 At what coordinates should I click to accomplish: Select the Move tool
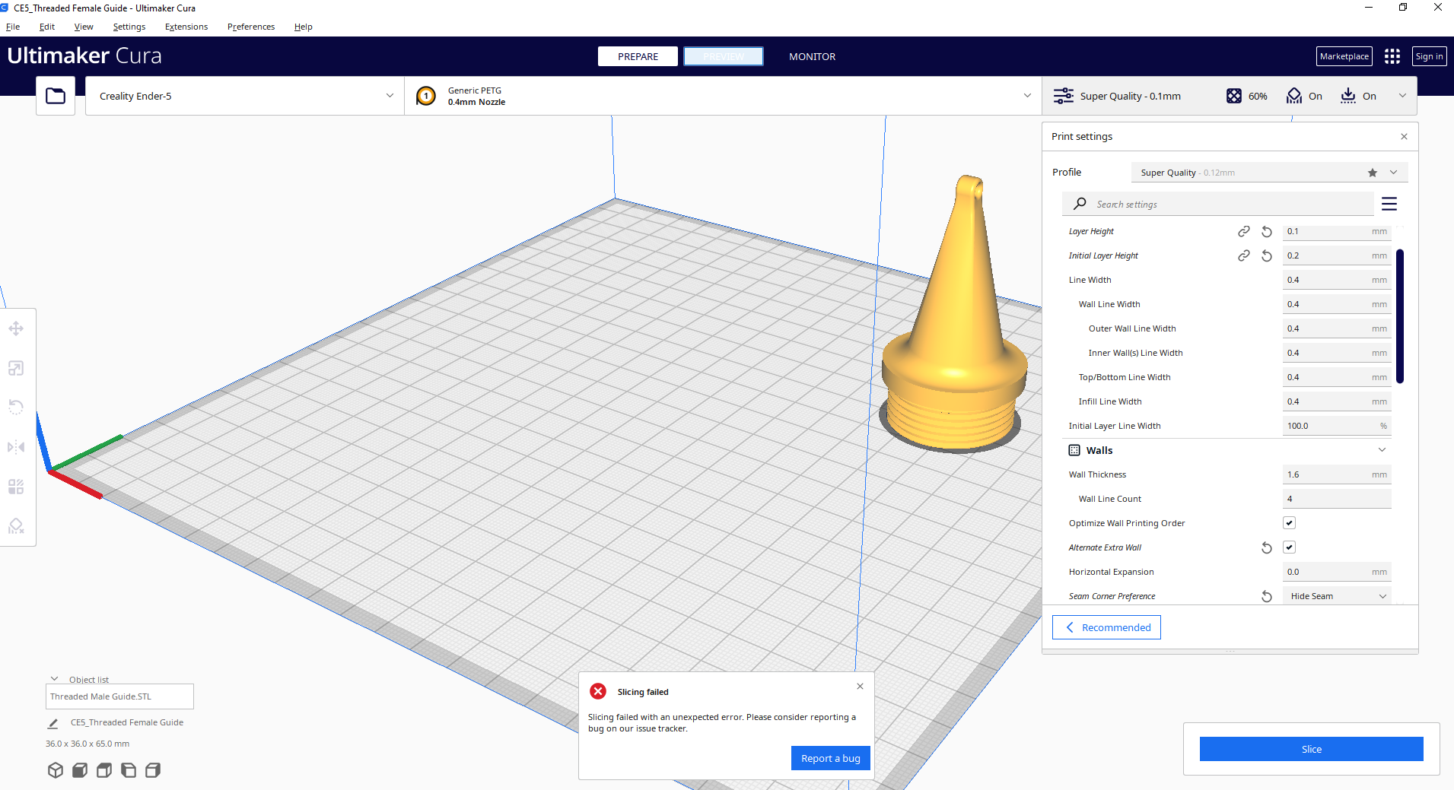pos(16,328)
